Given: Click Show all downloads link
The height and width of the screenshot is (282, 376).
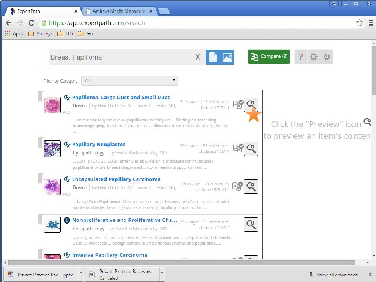Looking at the screenshot, I should [x=338, y=275].
